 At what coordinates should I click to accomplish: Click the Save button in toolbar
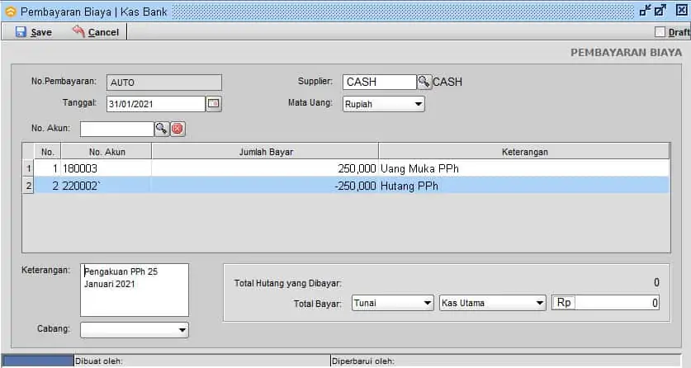coord(34,32)
